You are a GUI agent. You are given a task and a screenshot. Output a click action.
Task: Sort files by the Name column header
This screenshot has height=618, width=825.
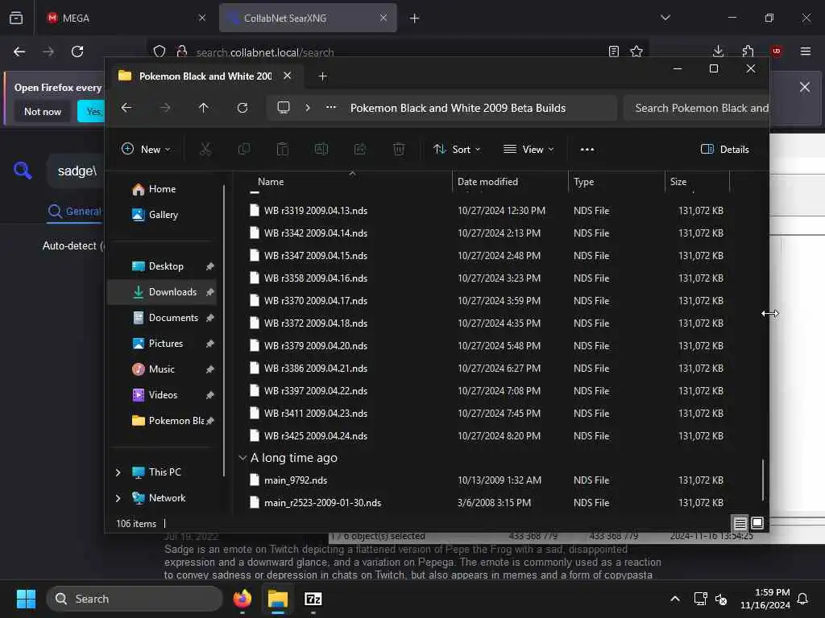click(346, 181)
